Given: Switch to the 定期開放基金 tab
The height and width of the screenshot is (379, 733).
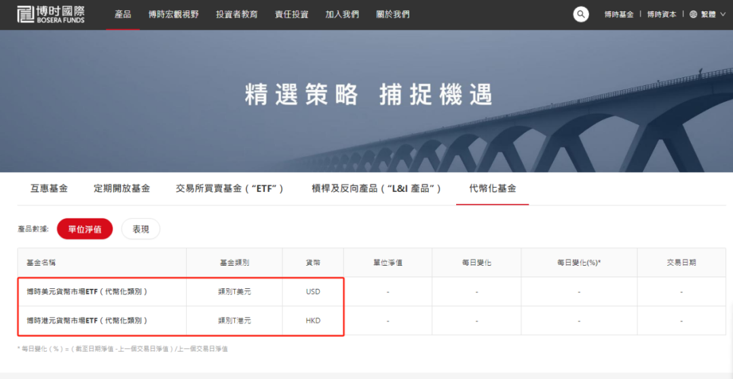Looking at the screenshot, I should pos(121,188).
